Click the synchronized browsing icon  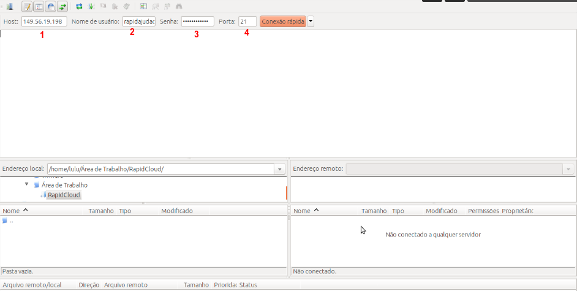pyautogui.click(x=167, y=7)
